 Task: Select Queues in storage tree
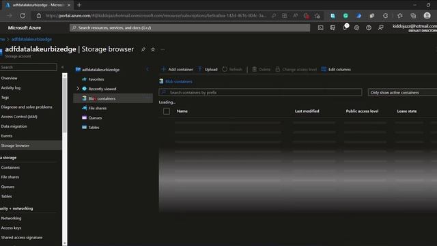click(95, 118)
